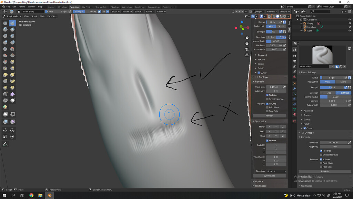Set brush direction to Add in sidebar
Image resolution: width=353 pixels, height=199 pixels.
pos(271,37)
